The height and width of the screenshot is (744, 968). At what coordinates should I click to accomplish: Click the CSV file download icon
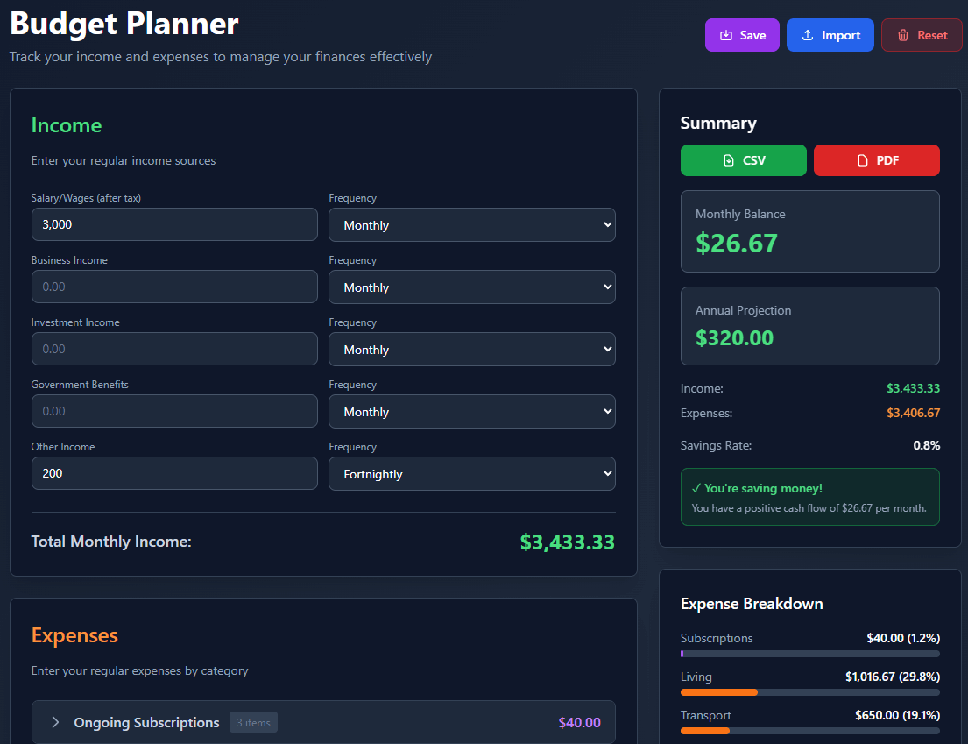point(729,160)
